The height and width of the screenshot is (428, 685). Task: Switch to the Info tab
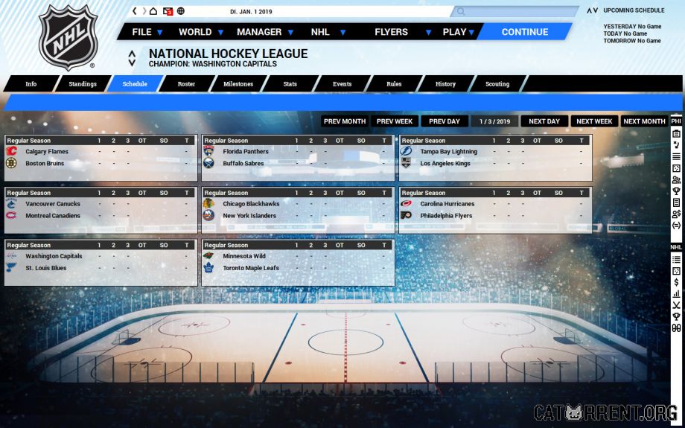[x=31, y=84]
